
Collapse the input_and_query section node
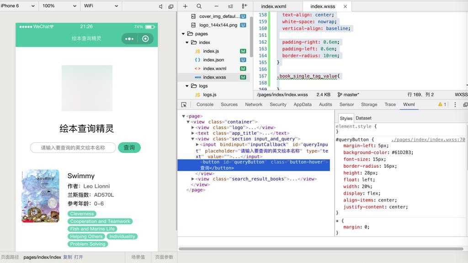[193, 139]
